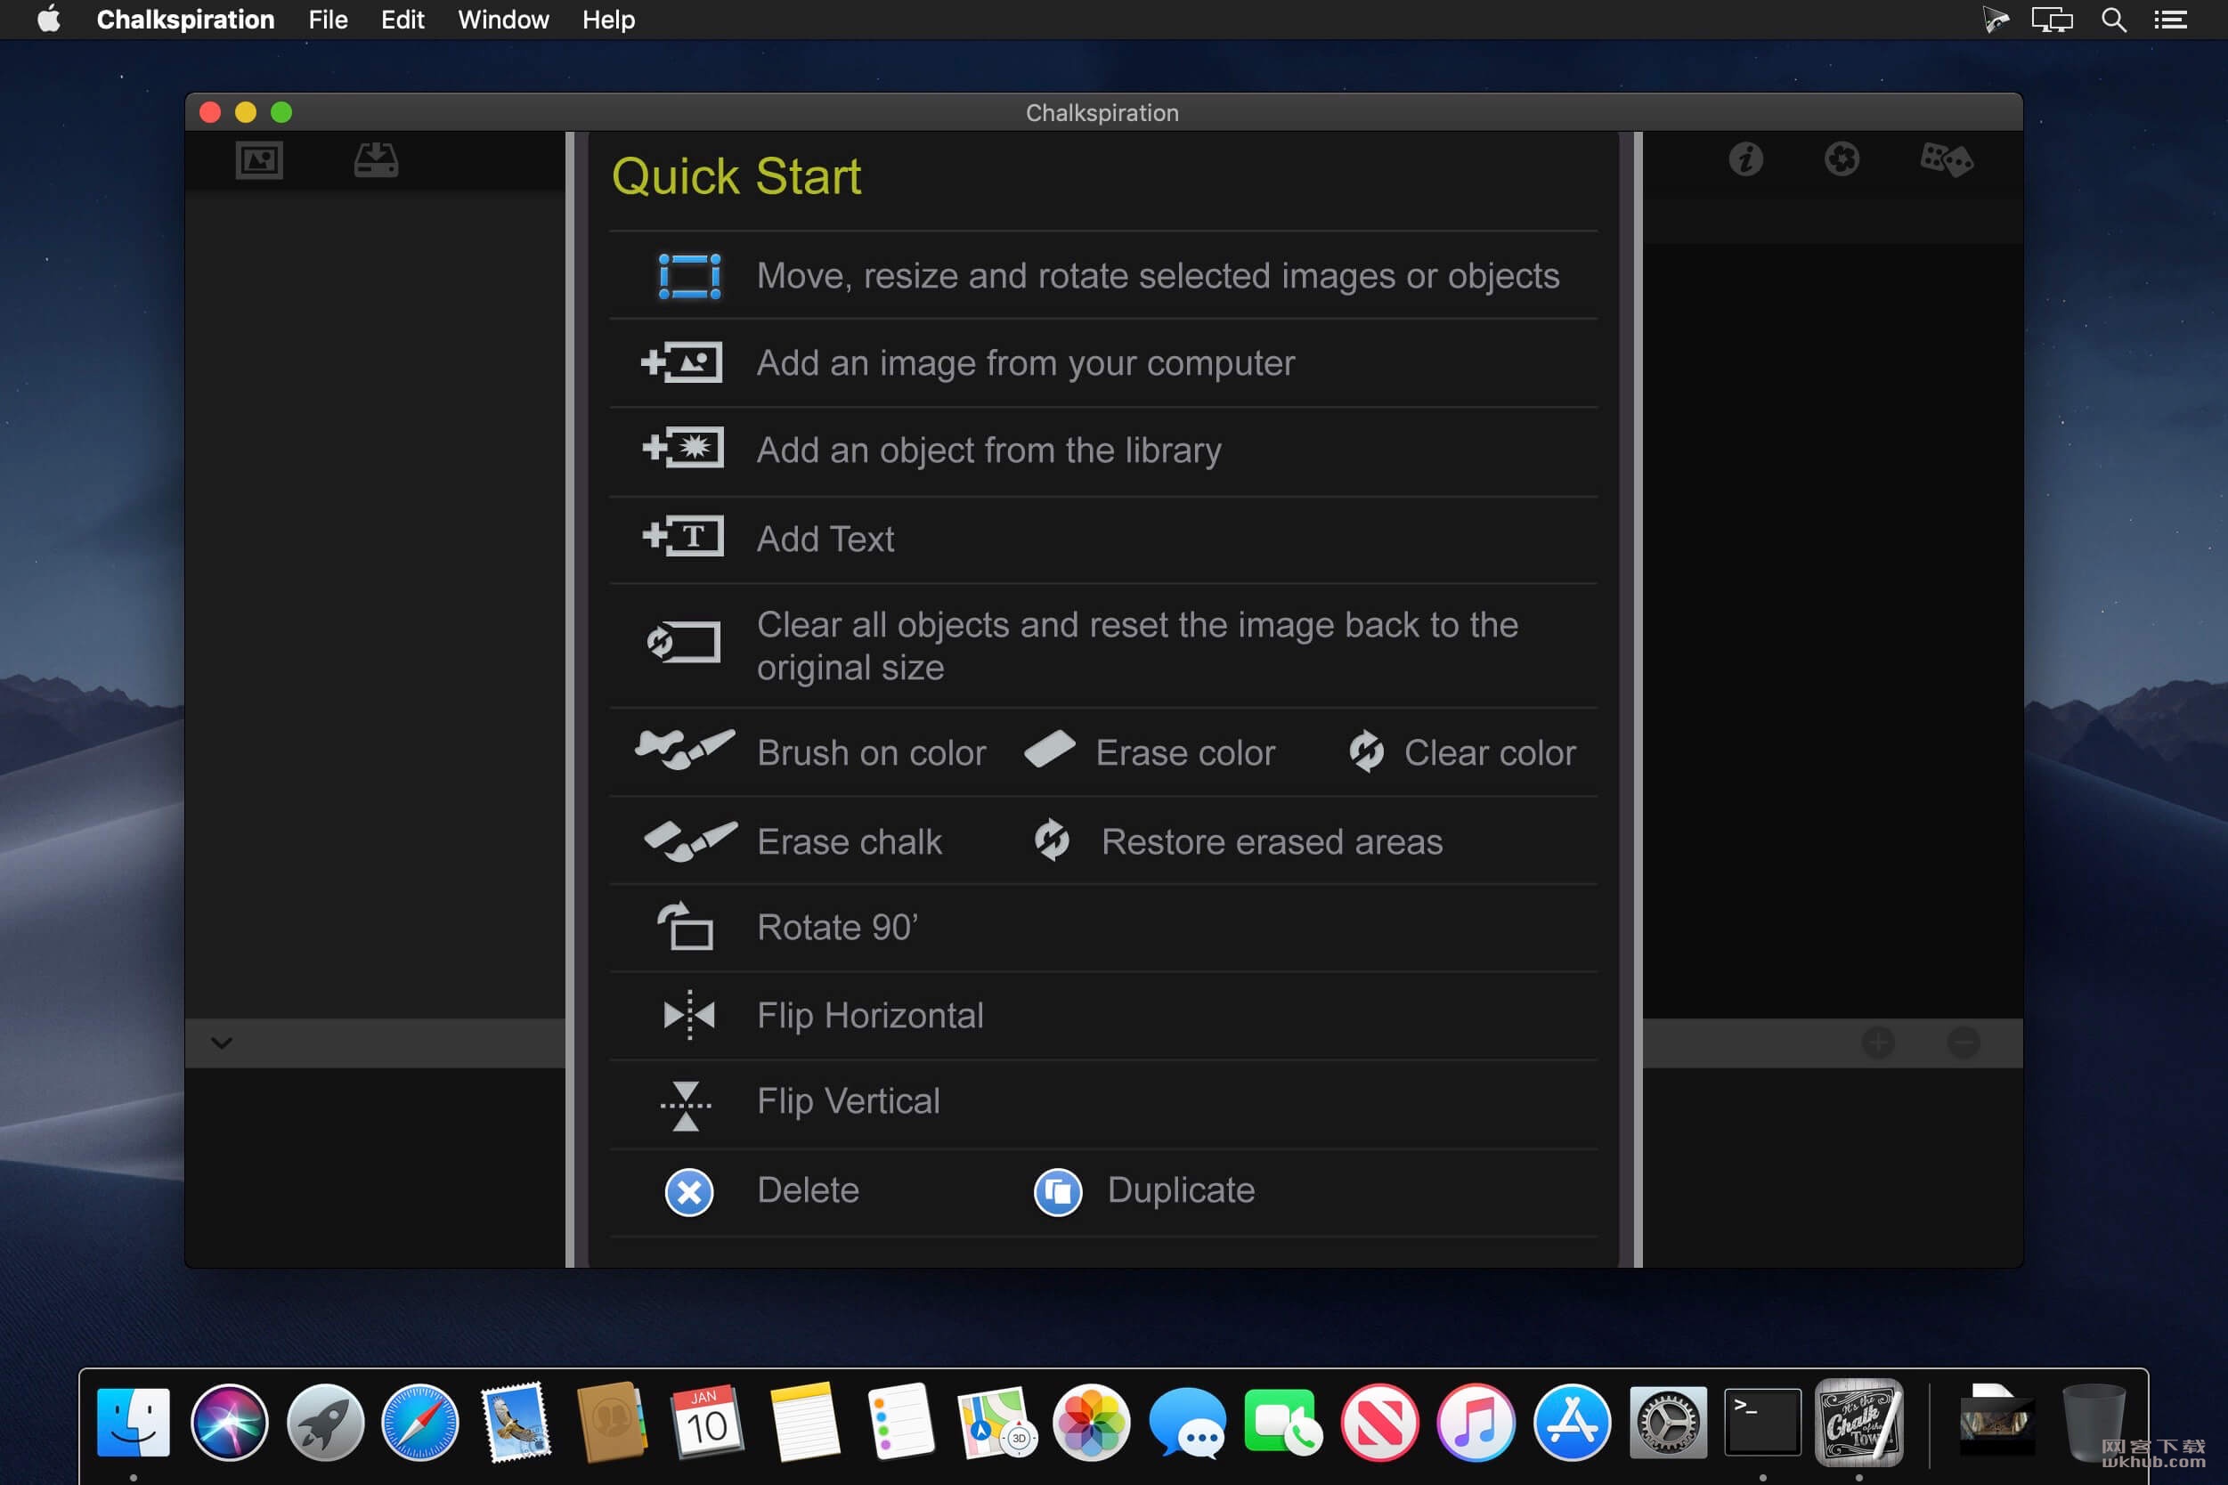This screenshot has width=2228, height=1485.
Task: Click the blue Delete icon
Action: pyautogui.click(x=688, y=1192)
